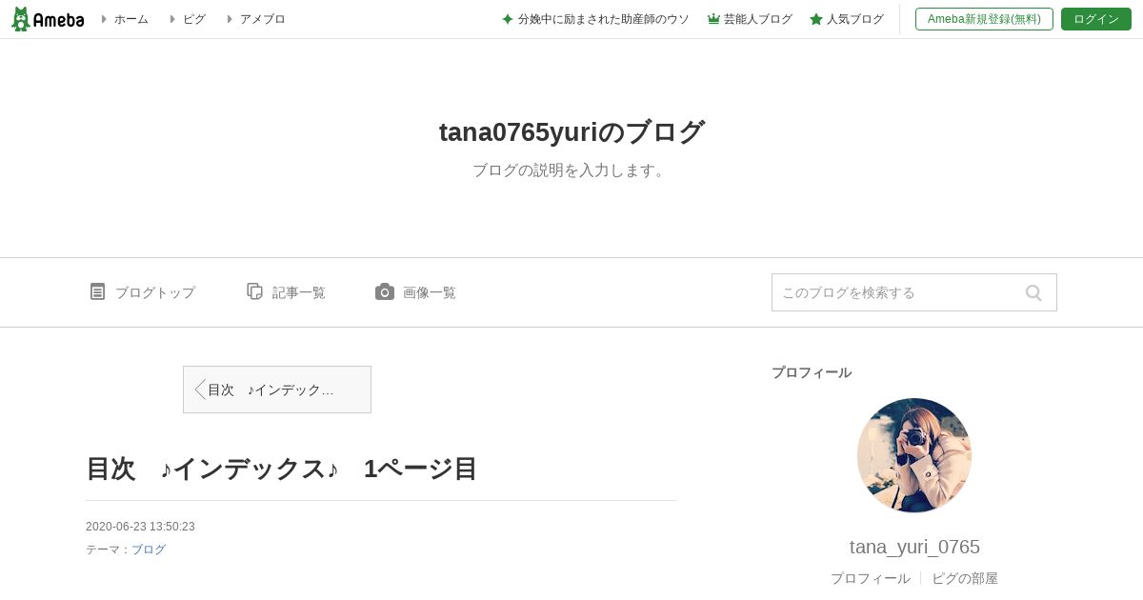This screenshot has width=1143, height=600.
Task: Click the left chevron in previous article box
Action: pyautogui.click(x=199, y=390)
